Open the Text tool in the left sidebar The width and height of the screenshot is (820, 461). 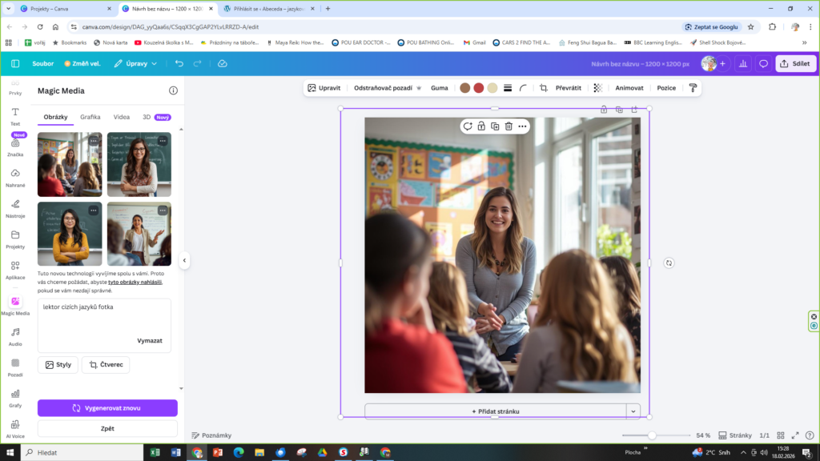point(15,117)
